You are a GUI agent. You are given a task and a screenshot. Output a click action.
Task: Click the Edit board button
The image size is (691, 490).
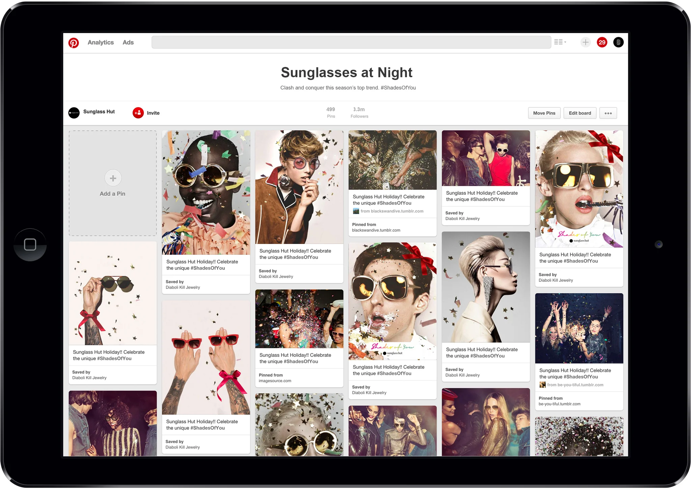[580, 113]
